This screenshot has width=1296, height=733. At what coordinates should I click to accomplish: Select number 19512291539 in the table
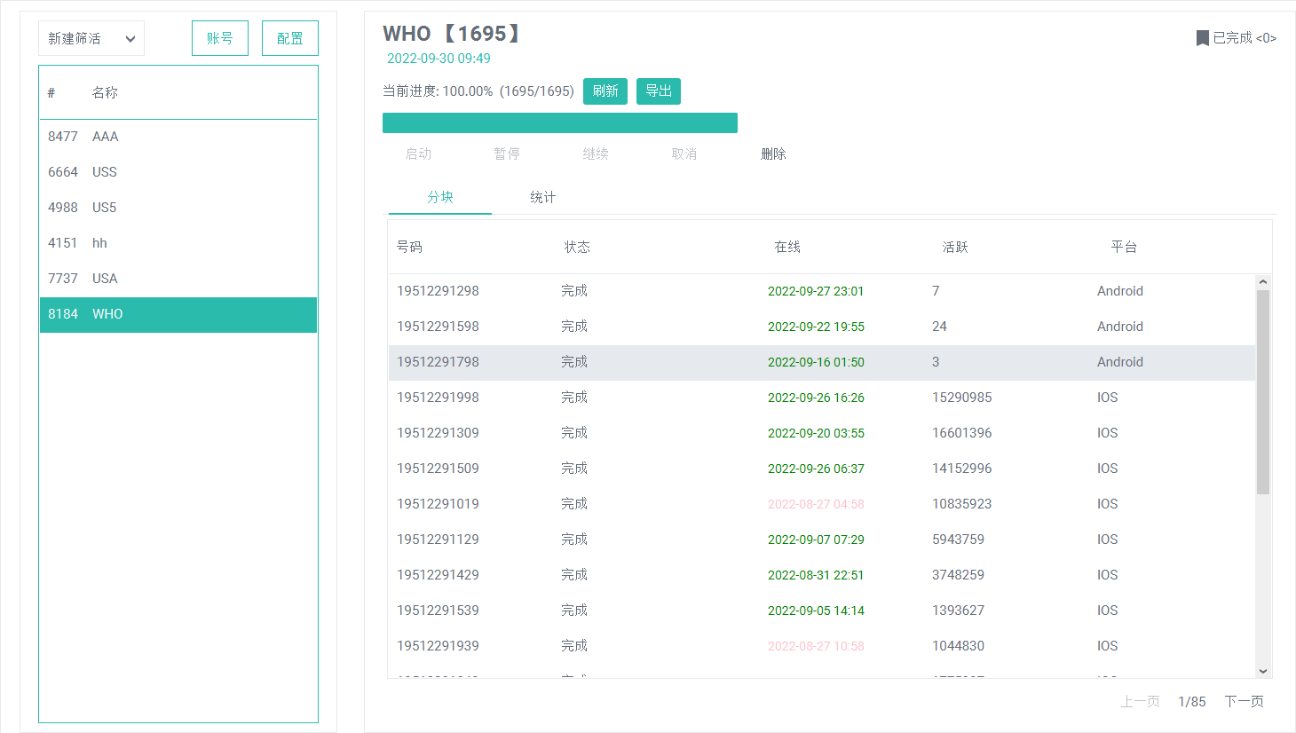438,611
